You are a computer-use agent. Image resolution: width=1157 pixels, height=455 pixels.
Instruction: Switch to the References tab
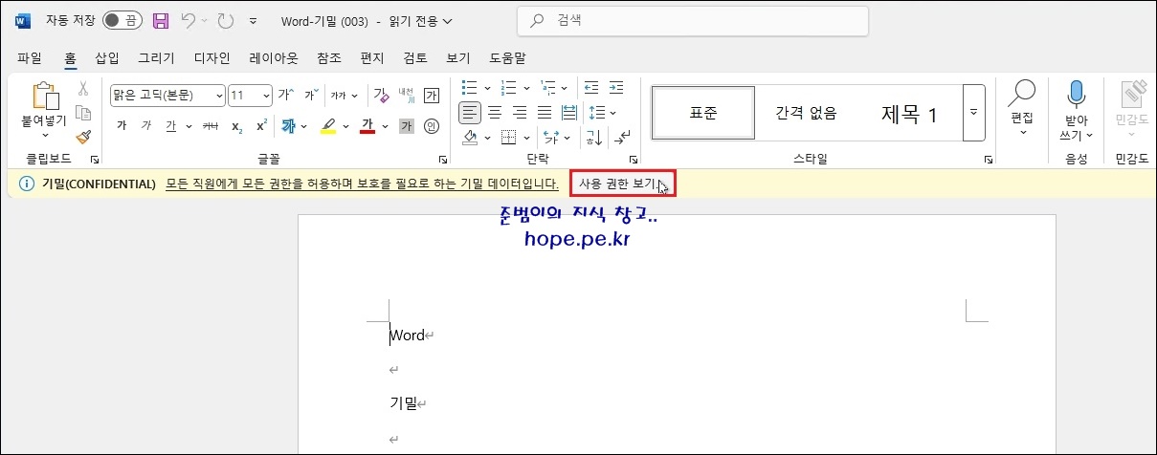coord(329,57)
